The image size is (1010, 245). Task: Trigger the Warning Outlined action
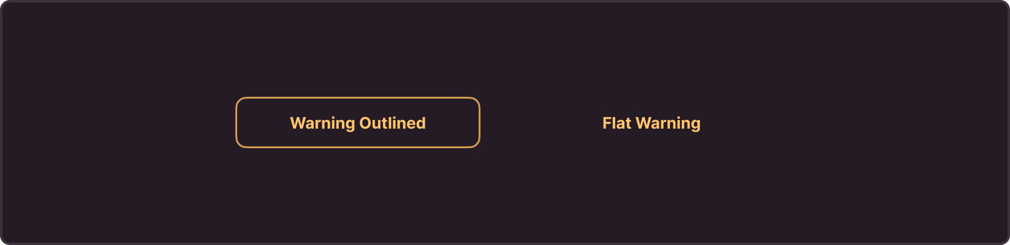358,123
